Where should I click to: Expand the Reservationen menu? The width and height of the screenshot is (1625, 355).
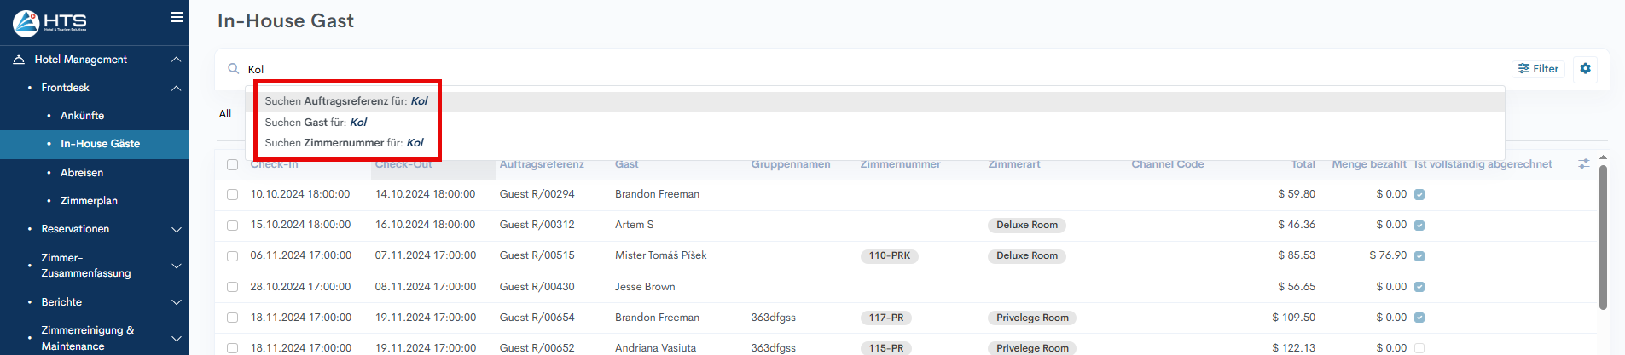[x=176, y=229]
